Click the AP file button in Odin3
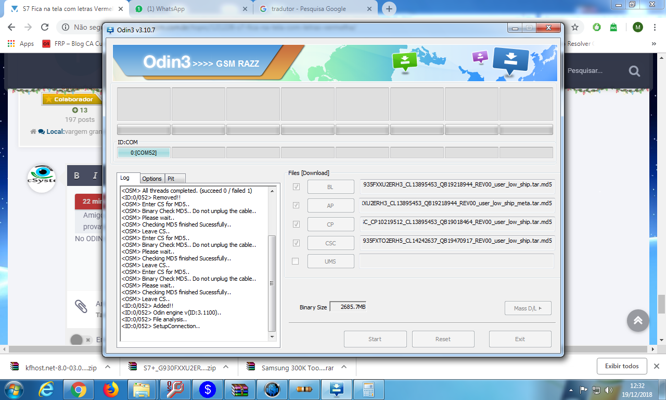The height and width of the screenshot is (400, 666). click(330, 206)
